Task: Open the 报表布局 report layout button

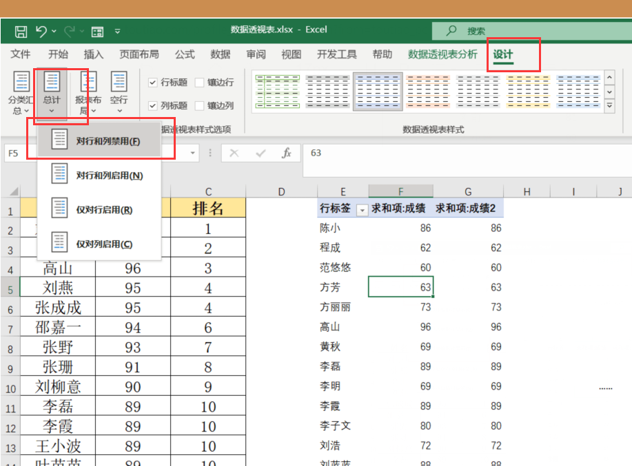Action: [x=88, y=93]
